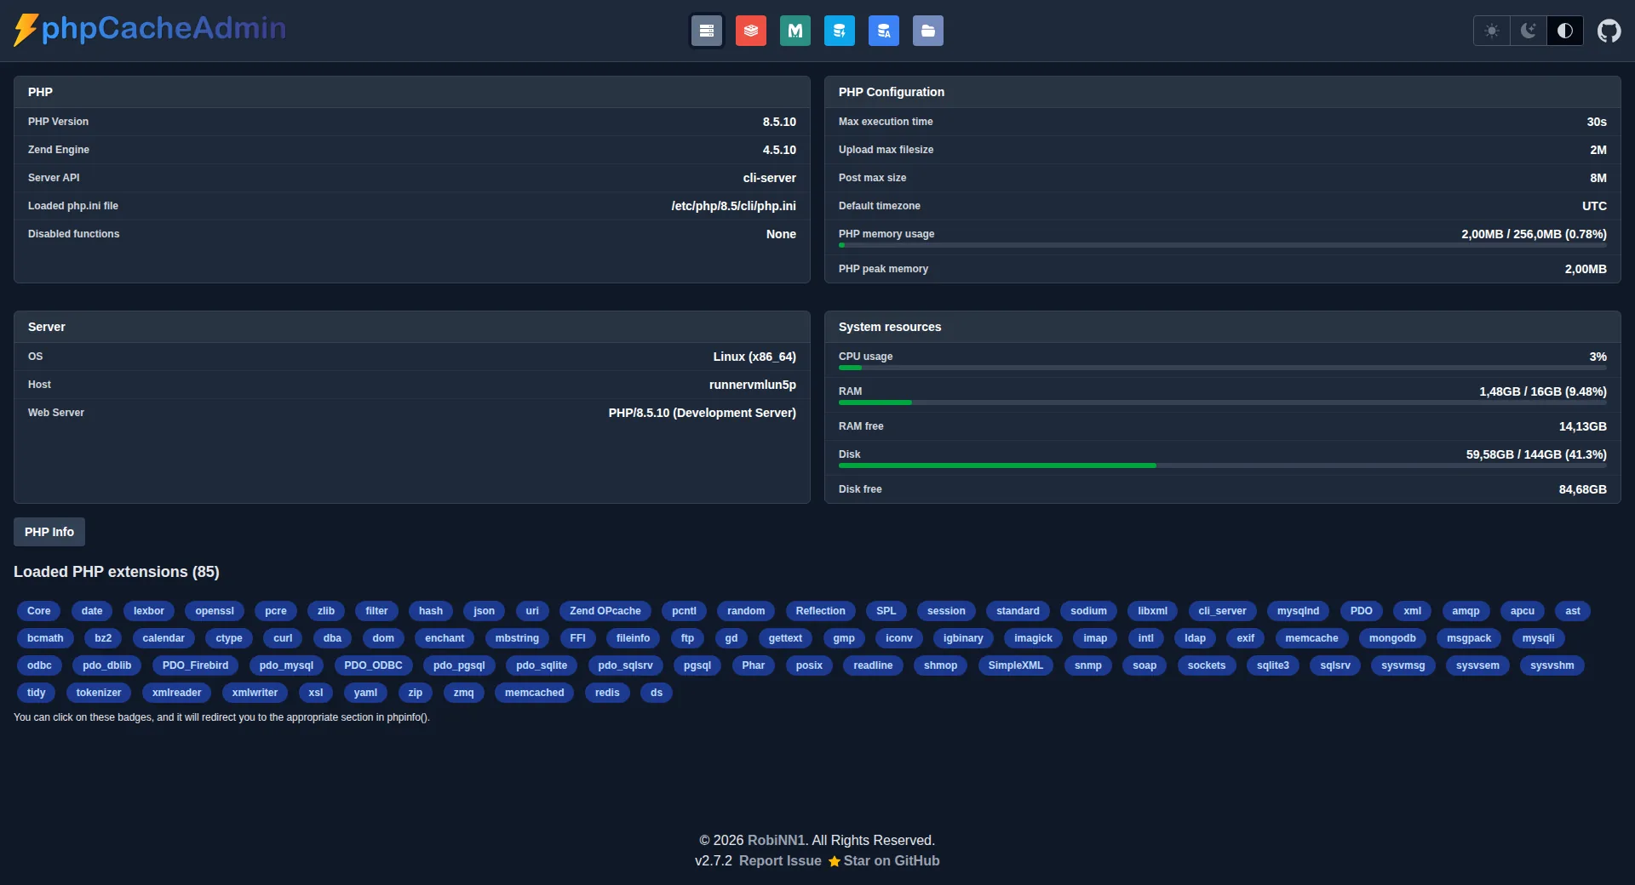1635x885 pixels.
Task: Select the auto contrast theme toggle
Action: (x=1565, y=31)
